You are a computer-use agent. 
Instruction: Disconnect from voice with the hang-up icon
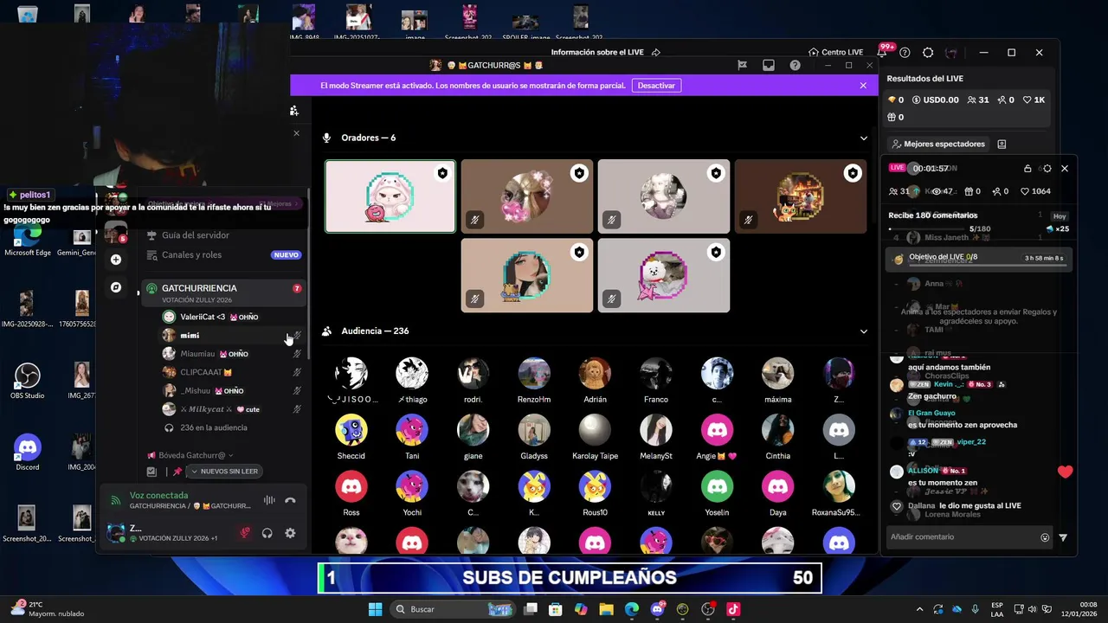tap(290, 500)
